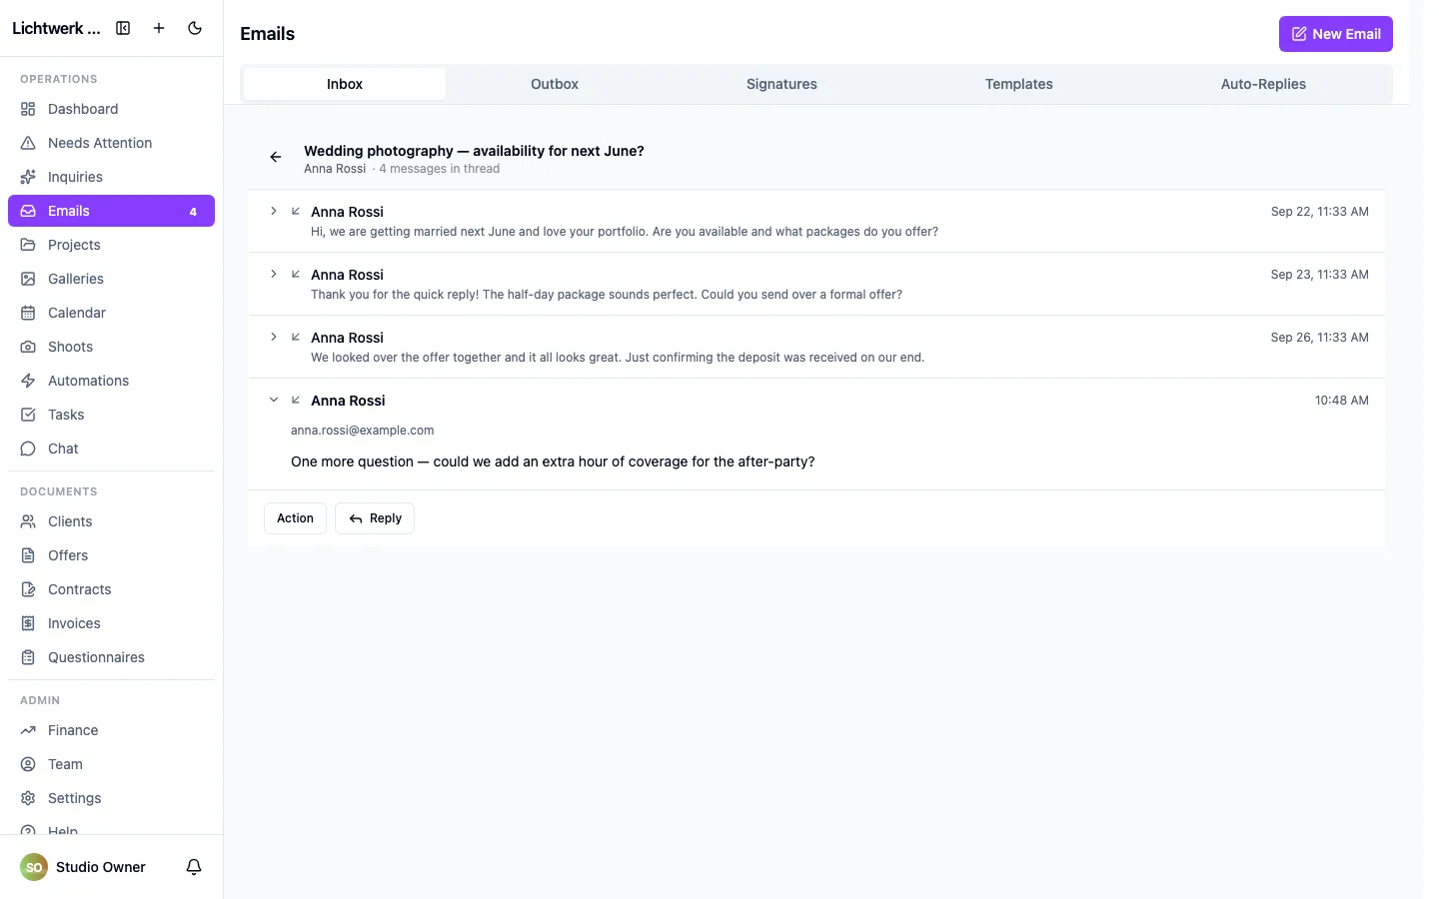Open Automations in the sidebar

(x=111, y=381)
